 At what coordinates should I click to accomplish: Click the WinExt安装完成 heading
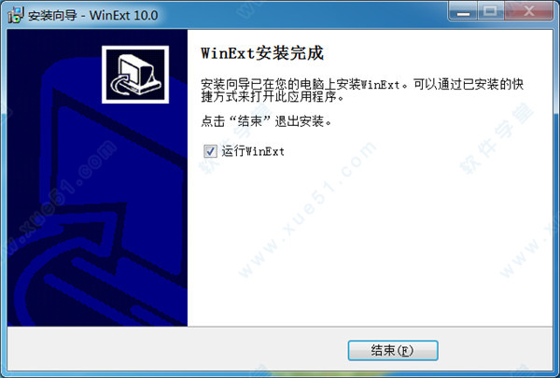pos(262,53)
